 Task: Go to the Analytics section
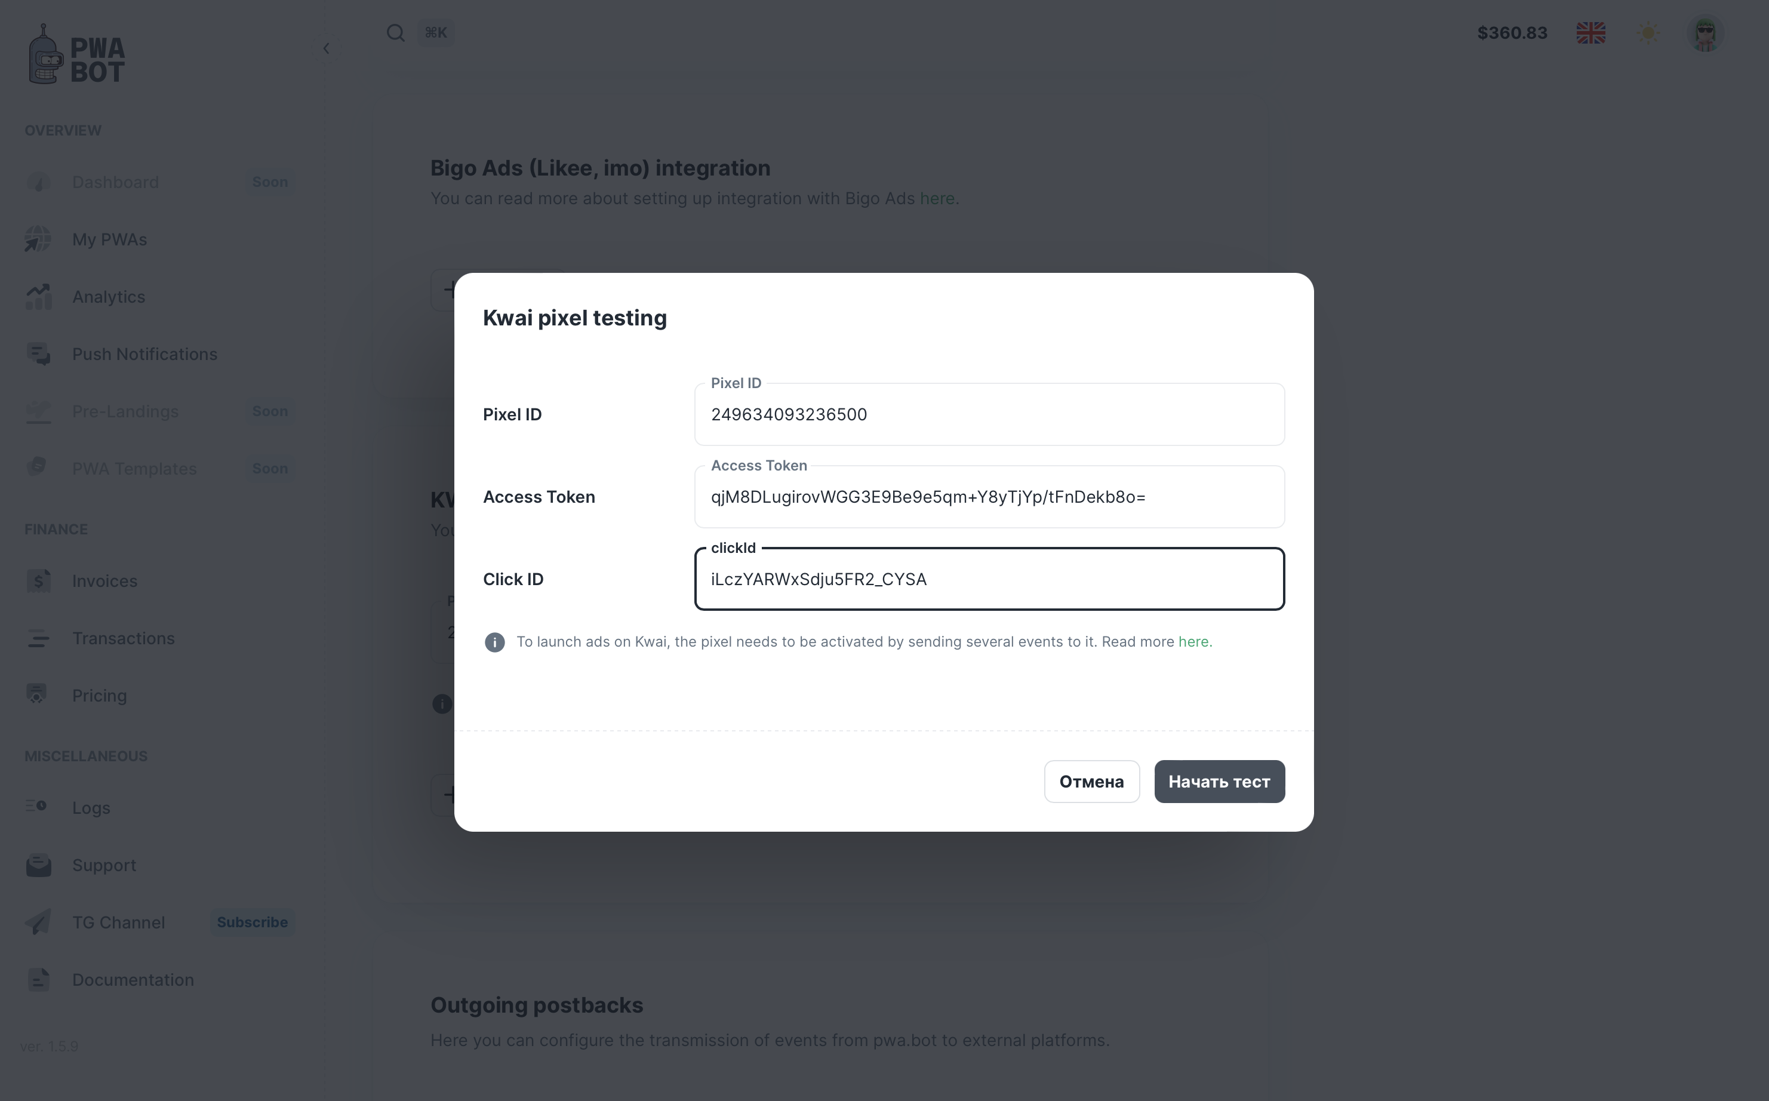pyautogui.click(x=109, y=297)
